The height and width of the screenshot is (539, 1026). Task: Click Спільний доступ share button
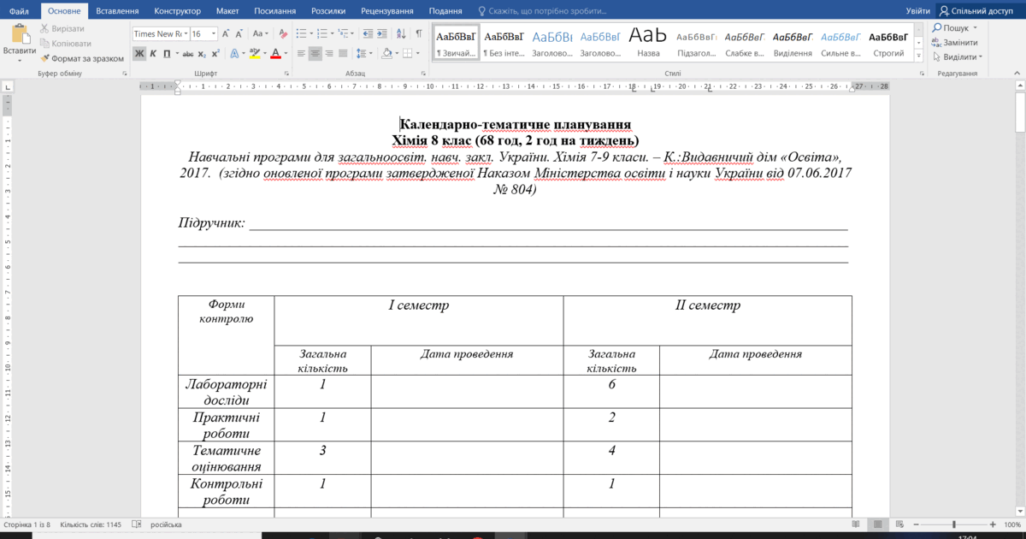[x=979, y=10]
